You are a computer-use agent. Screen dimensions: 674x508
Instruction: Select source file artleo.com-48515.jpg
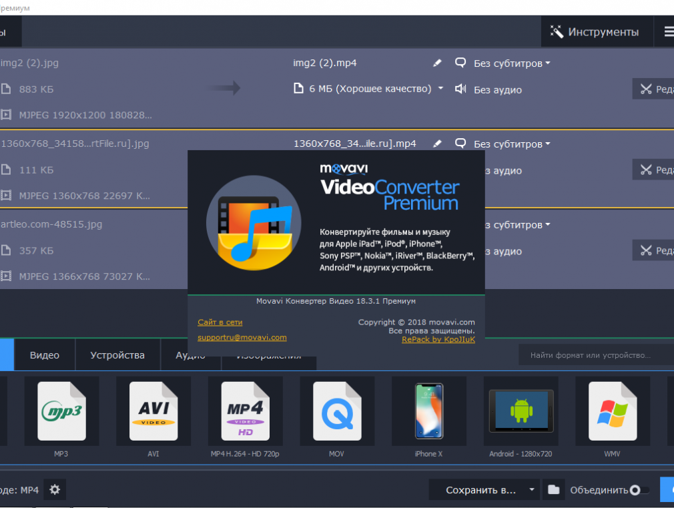[51, 224]
